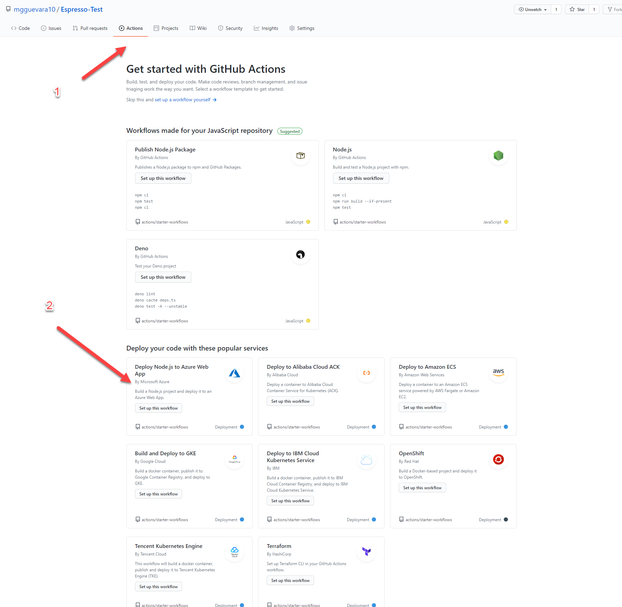View the Insights tab

pyautogui.click(x=266, y=28)
